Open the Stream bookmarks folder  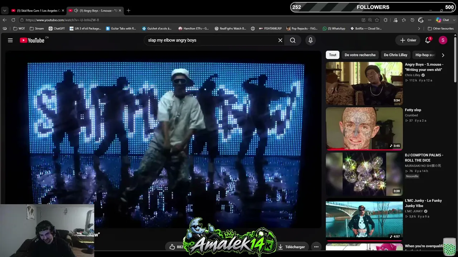tap(37, 29)
